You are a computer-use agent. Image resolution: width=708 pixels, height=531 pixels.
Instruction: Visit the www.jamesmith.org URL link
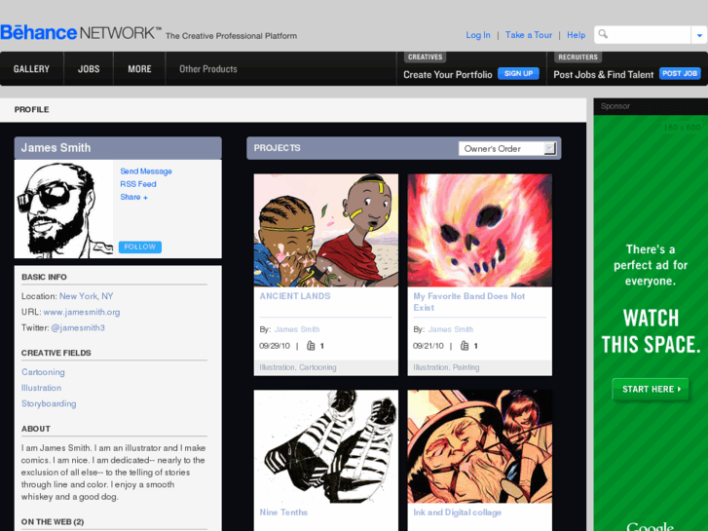tap(82, 312)
